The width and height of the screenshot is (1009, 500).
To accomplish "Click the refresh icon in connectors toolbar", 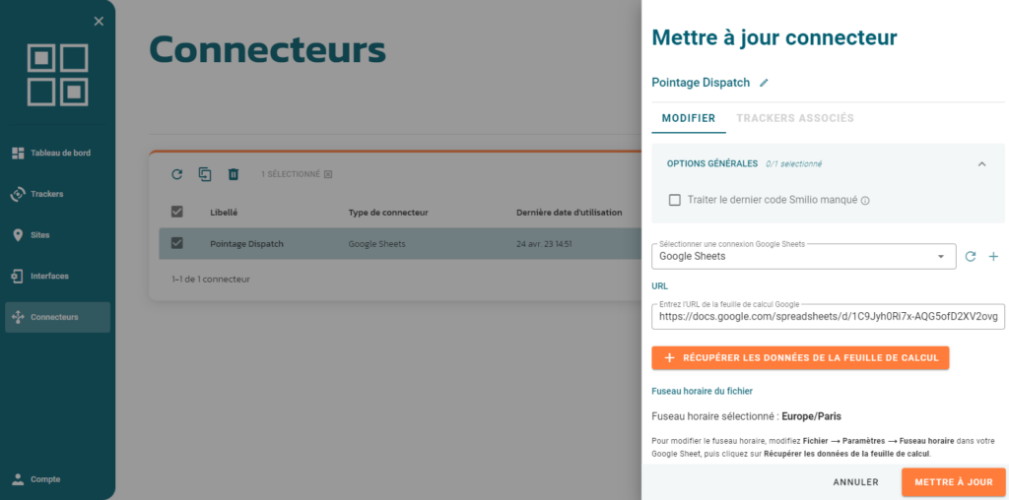I will pos(177,174).
